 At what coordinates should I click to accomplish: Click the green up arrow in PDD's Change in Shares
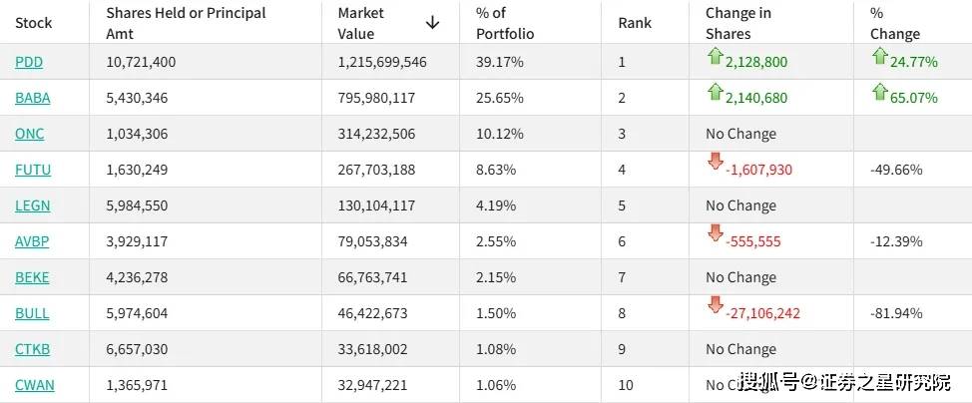[715, 57]
